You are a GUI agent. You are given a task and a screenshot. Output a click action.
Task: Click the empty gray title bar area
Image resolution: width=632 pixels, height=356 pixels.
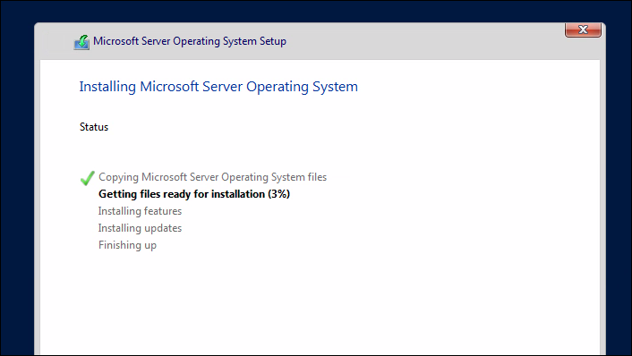point(423,42)
